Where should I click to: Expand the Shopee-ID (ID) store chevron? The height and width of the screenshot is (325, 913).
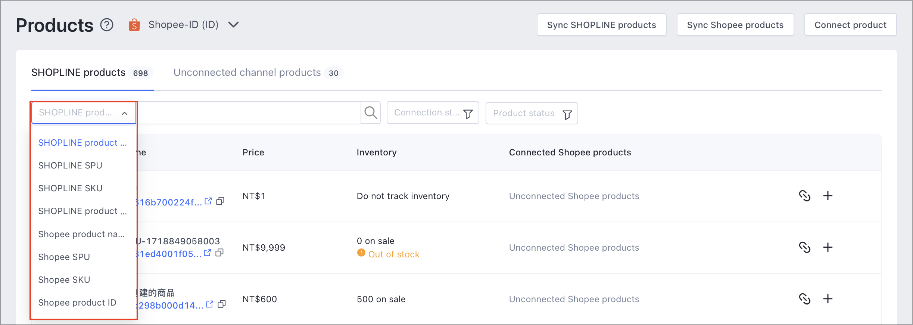[x=234, y=25]
